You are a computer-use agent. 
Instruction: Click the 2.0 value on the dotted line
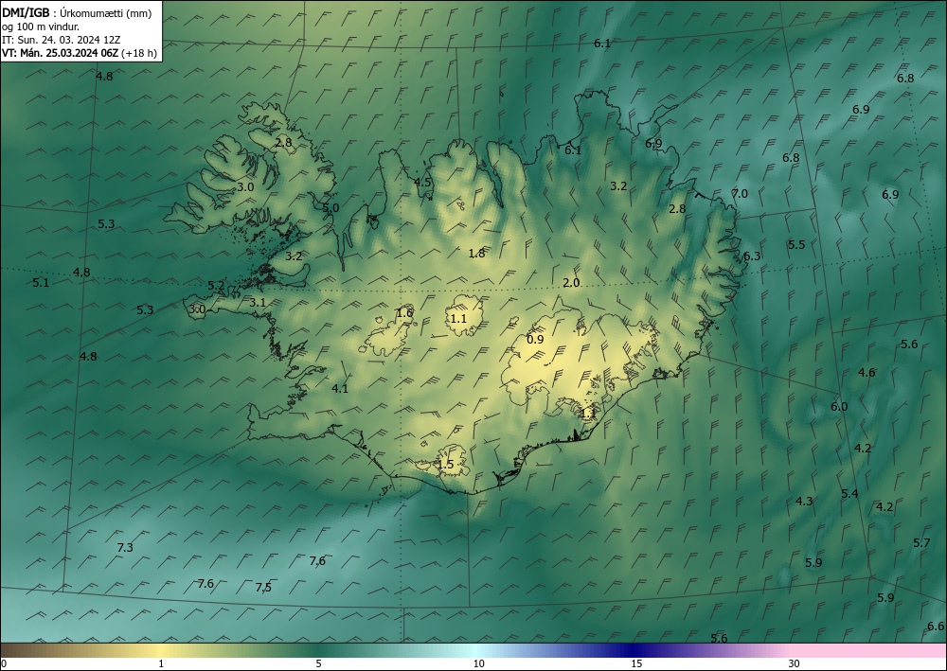571,282
